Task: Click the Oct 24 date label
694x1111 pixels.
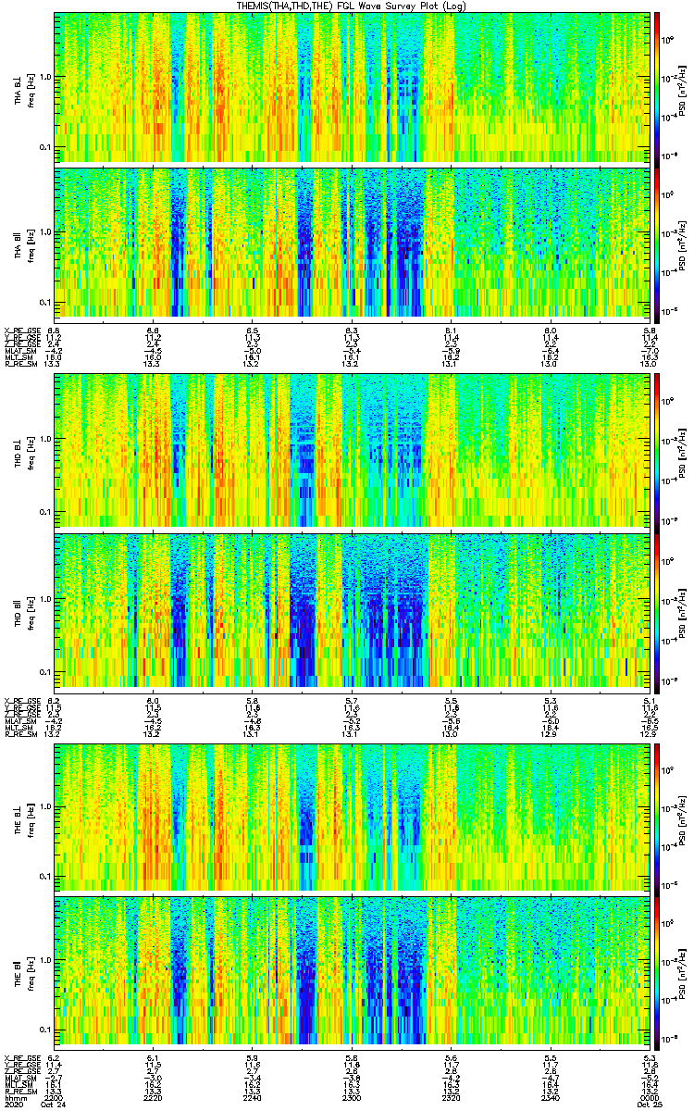Action: click(56, 1106)
